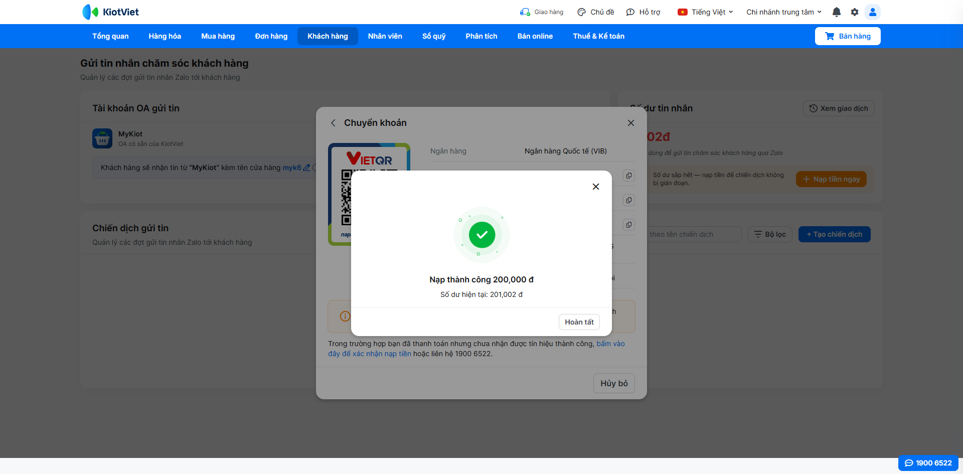Click the user account avatar icon

873,12
